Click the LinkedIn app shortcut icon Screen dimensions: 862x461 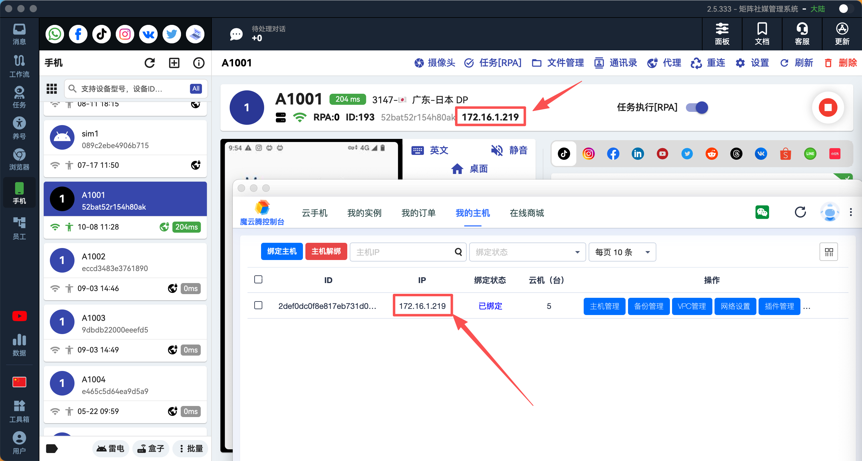(638, 154)
